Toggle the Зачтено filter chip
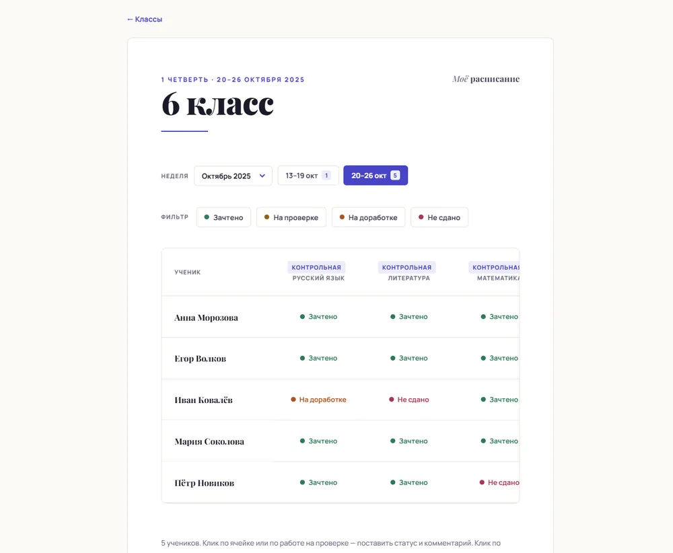 click(223, 217)
